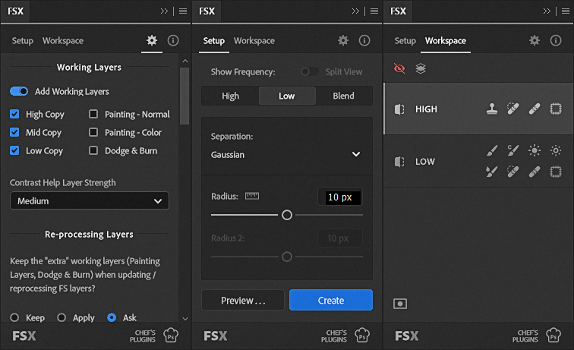Uncheck the Mid Copy checkbox
Screen dimensions: 574x350
pyautogui.click(x=15, y=132)
